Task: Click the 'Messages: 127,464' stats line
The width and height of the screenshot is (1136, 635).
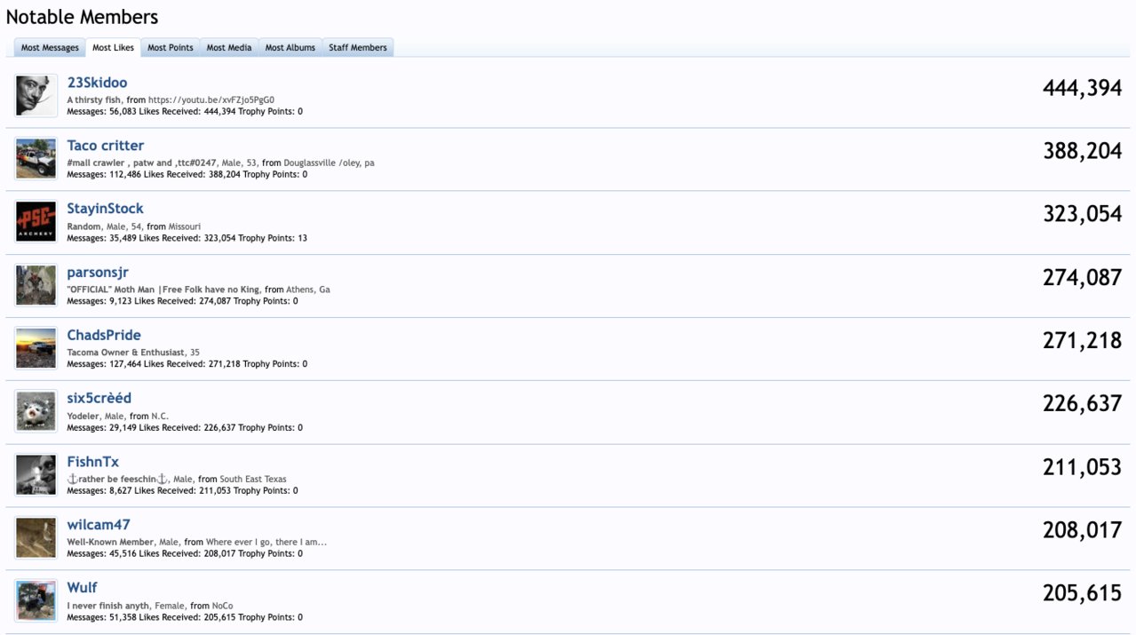Action: point(187,364)
